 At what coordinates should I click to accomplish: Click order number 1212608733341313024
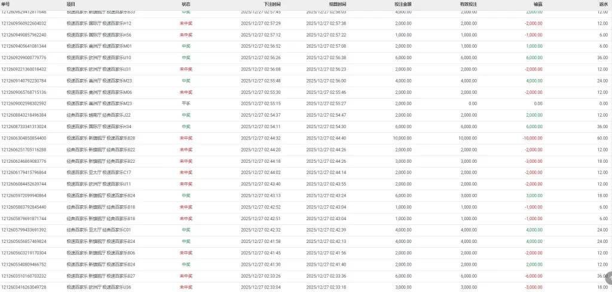[x=24, y=127]
